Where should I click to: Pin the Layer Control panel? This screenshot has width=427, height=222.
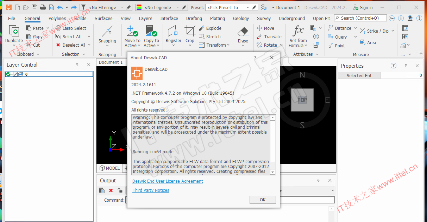77,65
